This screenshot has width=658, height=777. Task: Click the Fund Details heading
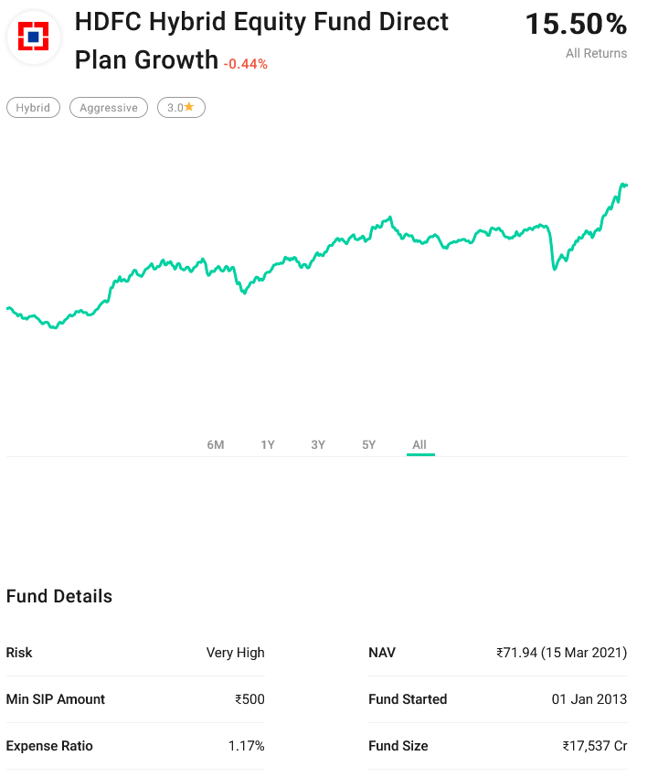tap(59, 596)
